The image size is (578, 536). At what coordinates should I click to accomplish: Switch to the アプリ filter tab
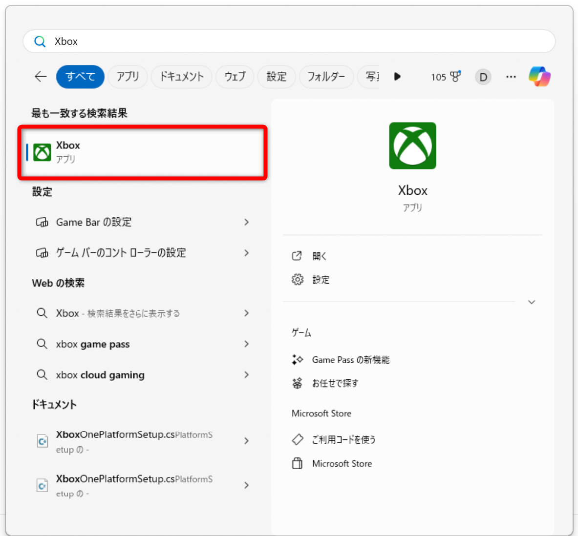coord(128,77)
